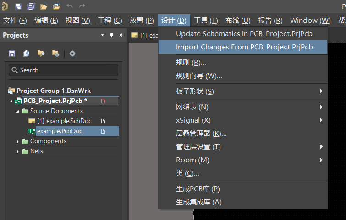The width and height of the screenshot is (346, 220).
Task: Close the 设计 (D) menu
Action: tap(174, 21)
